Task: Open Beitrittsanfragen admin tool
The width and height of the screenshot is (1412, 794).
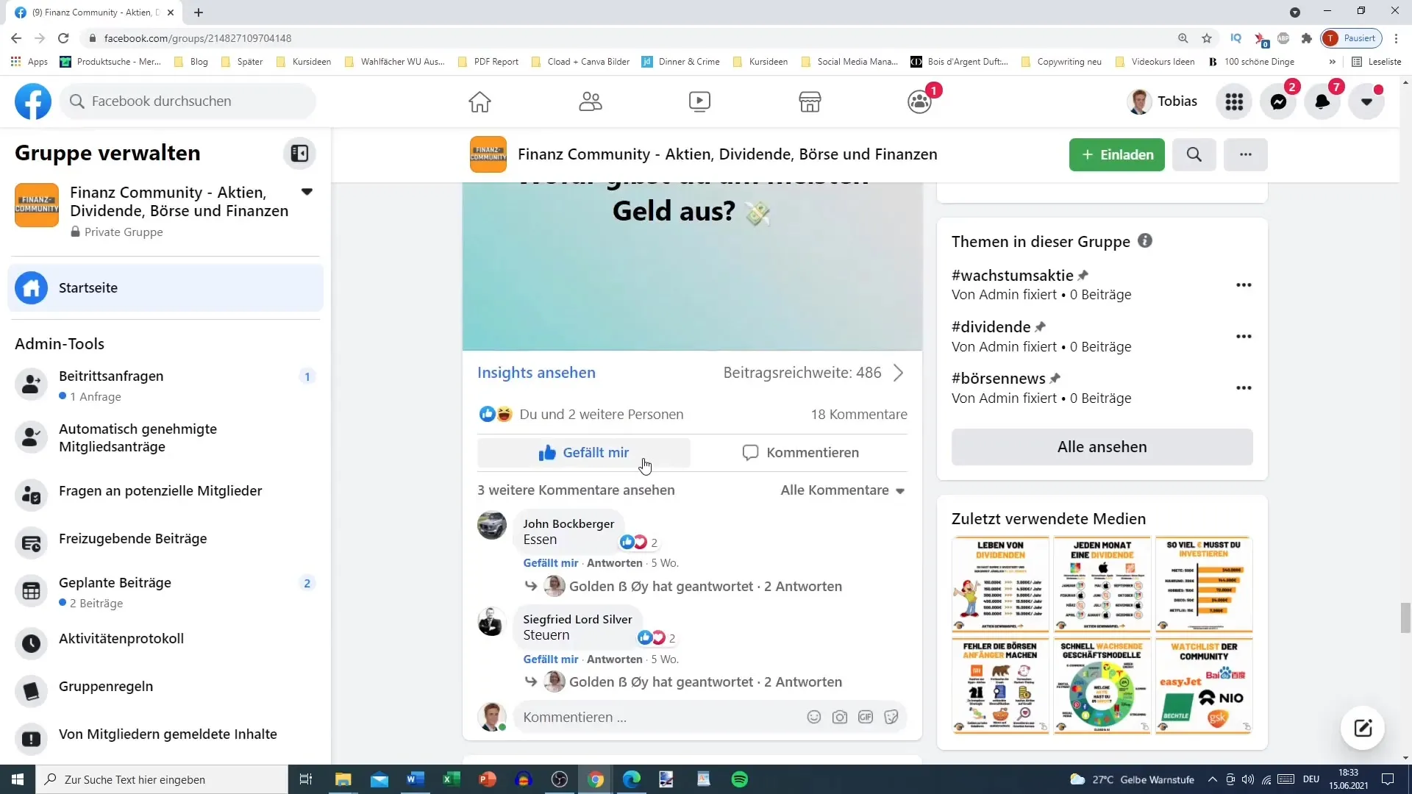Action: [x=165, y=385]
